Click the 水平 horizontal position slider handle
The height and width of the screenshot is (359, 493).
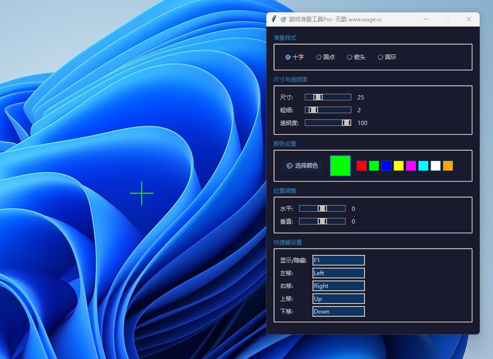tap(322, 208)
